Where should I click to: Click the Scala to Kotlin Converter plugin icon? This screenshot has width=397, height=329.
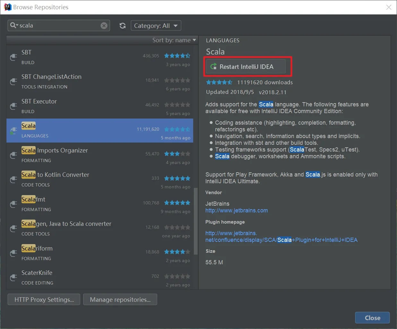pos(13,180)
